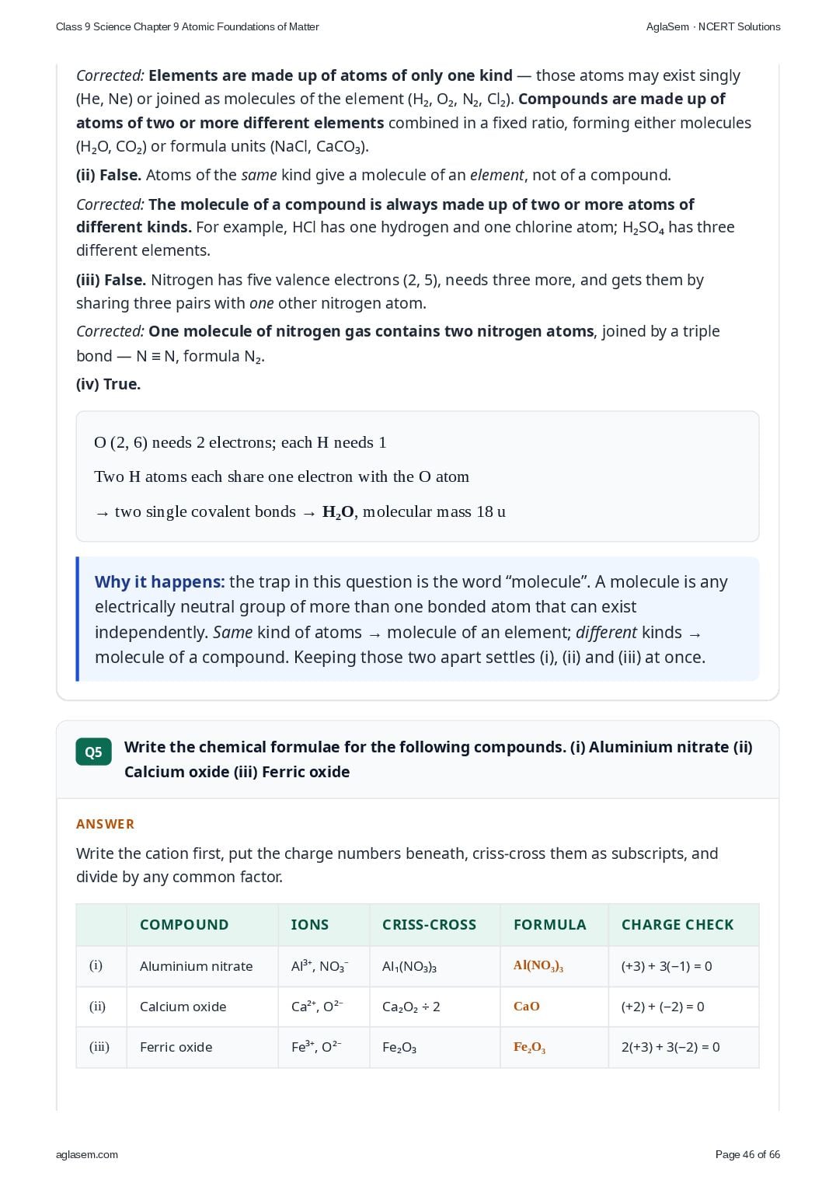Click the Calcium oxide compound cell

point(183,1007)
